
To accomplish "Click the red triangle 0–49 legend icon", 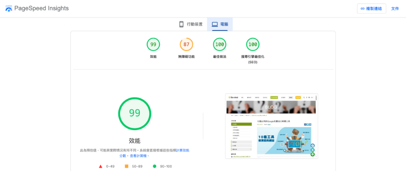I will click(x=101, y=167).
